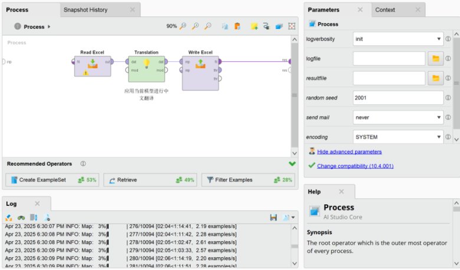The image size is (460, 270).
Task: Collapse the Recommended Operators section
Action: click(x=293, y=164)
